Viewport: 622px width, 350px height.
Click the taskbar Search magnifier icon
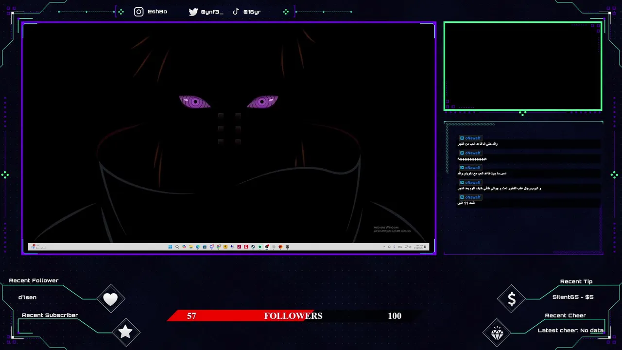177,247
